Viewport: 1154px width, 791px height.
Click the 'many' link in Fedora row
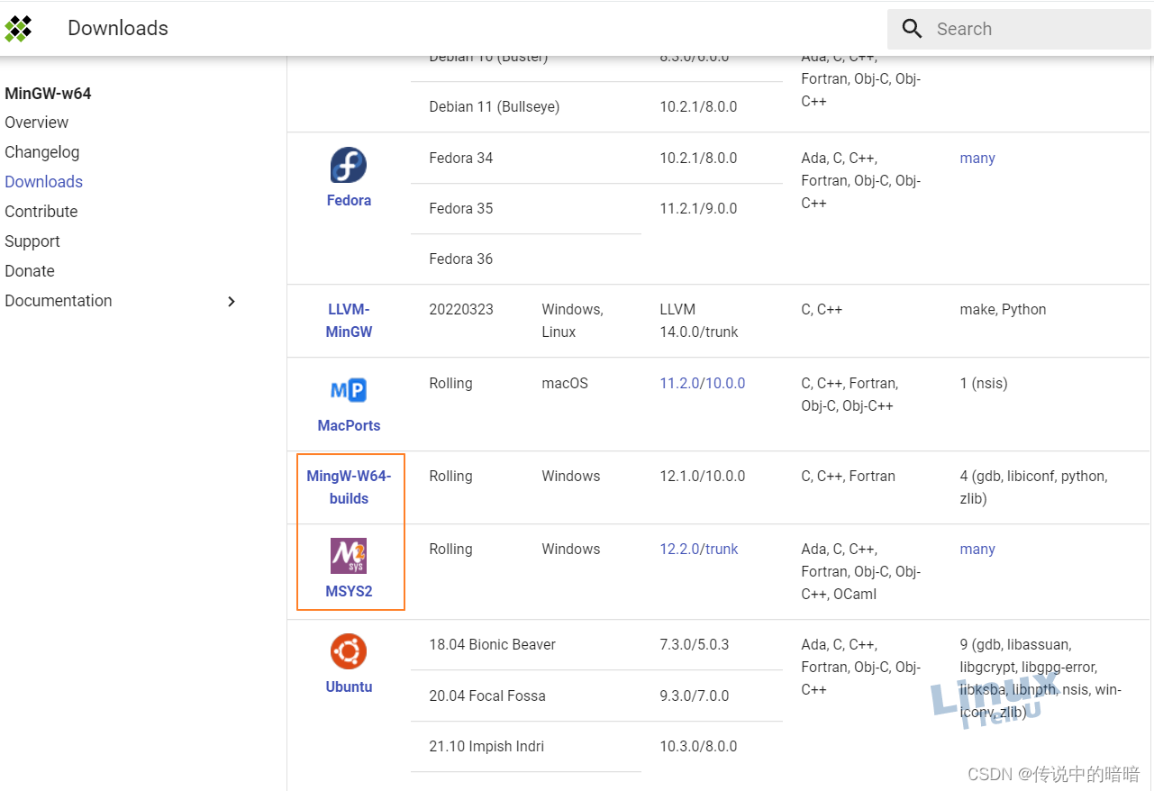pos(977,158)
